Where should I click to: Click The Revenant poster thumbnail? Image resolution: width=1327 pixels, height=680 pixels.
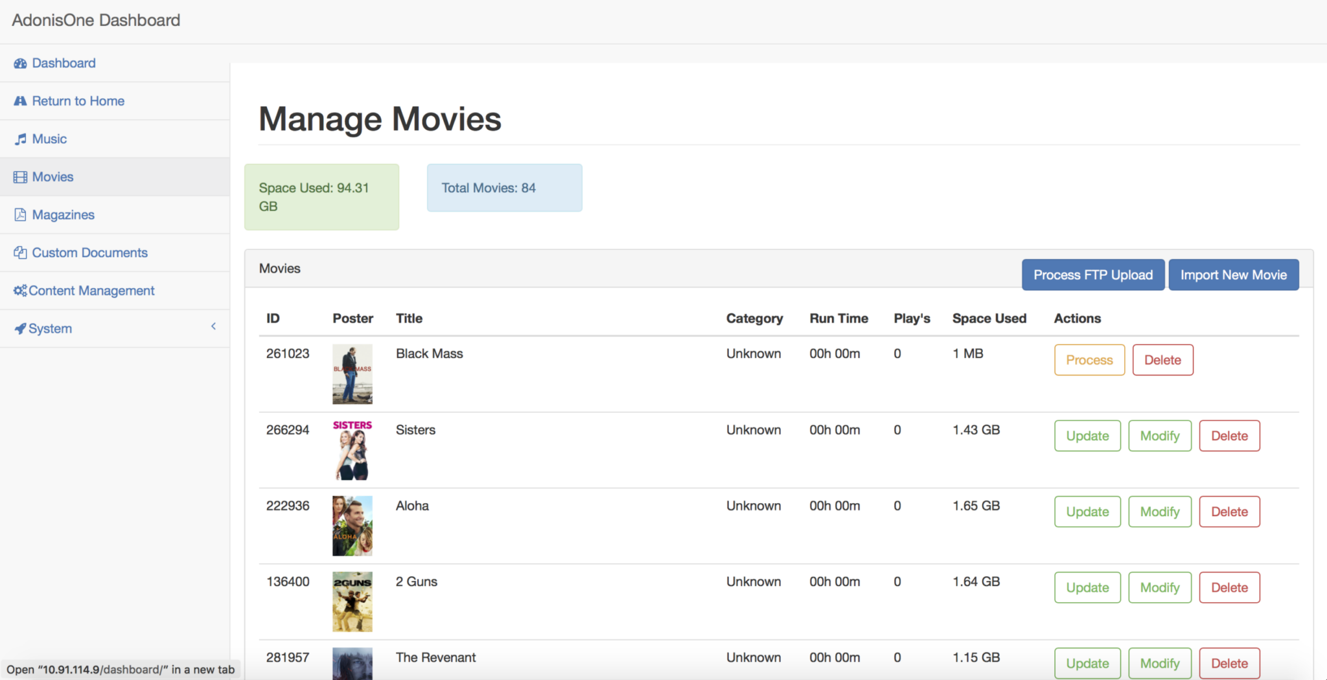tap(352, 664)
